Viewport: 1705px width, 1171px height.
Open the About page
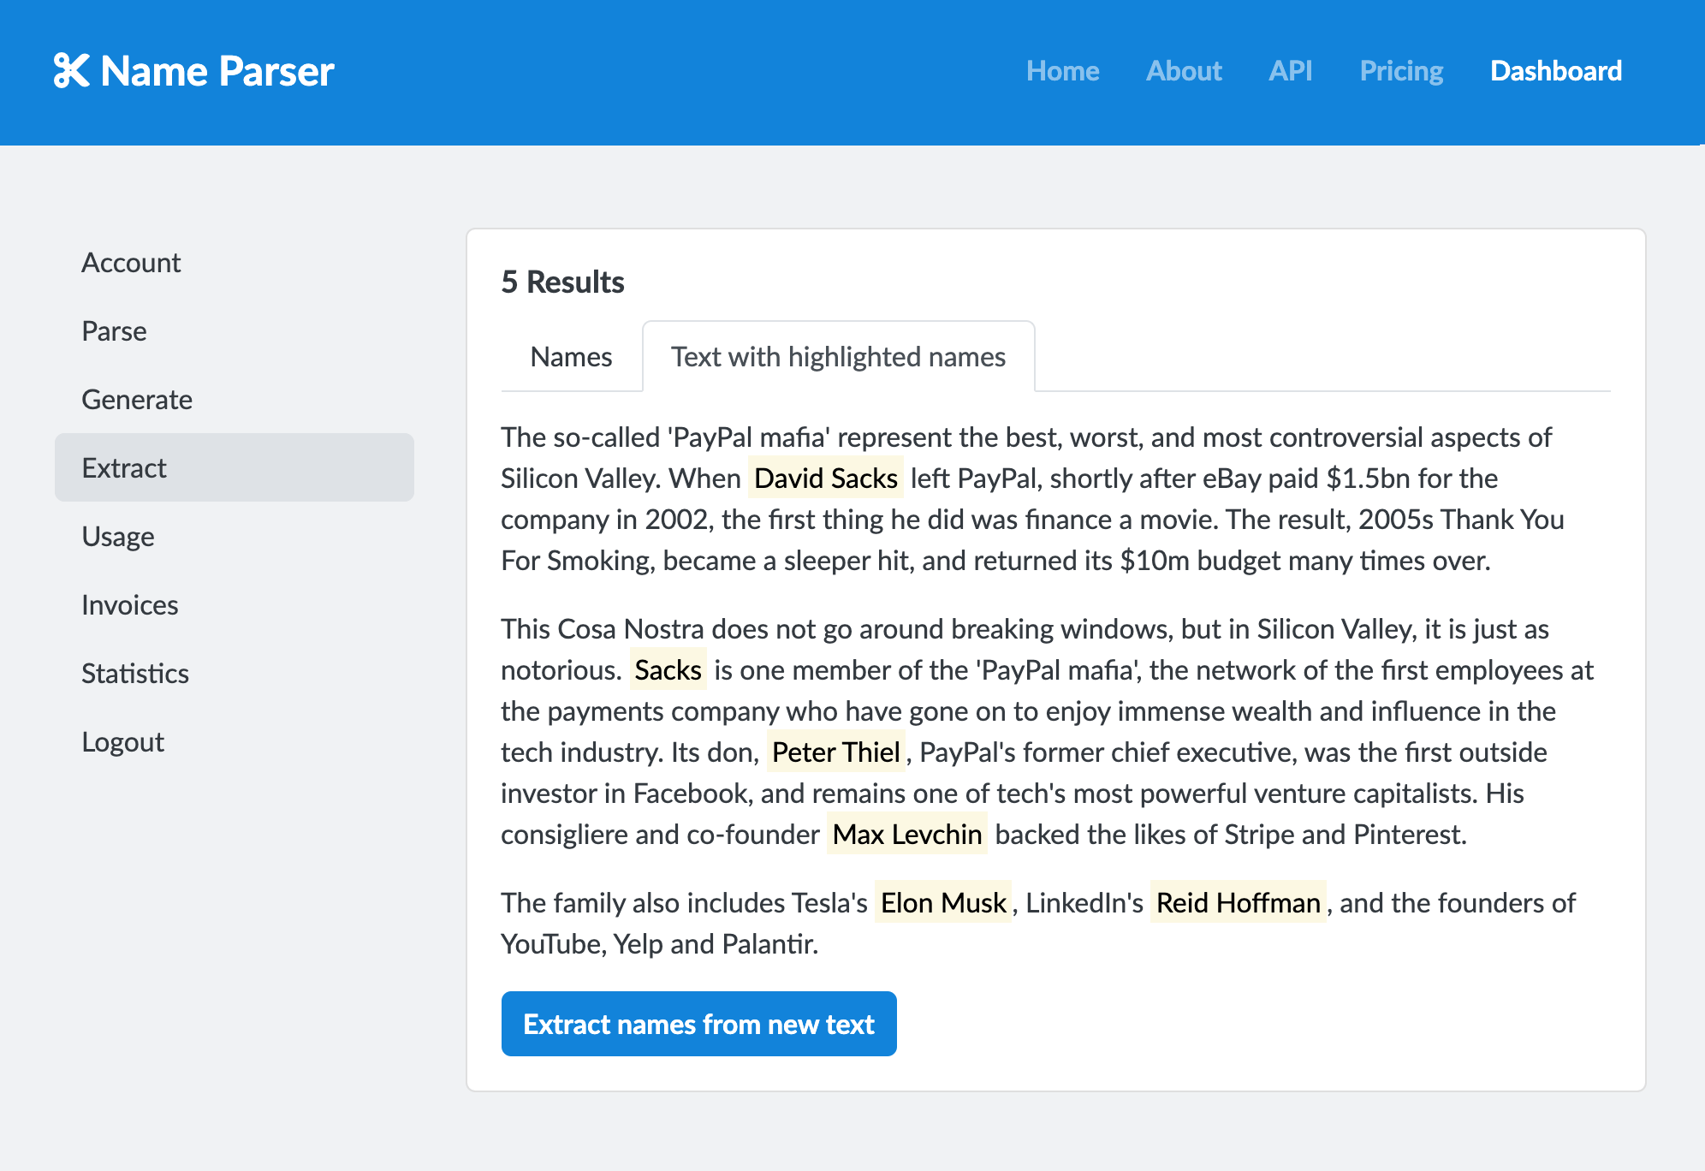[1184, 71]
